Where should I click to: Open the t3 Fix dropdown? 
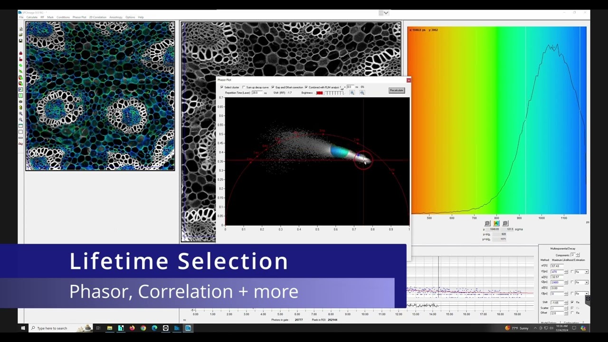coord(587,293)
